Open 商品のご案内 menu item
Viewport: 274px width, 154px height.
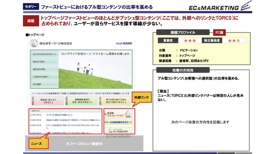pyautogui.click(x=45, y=62)
